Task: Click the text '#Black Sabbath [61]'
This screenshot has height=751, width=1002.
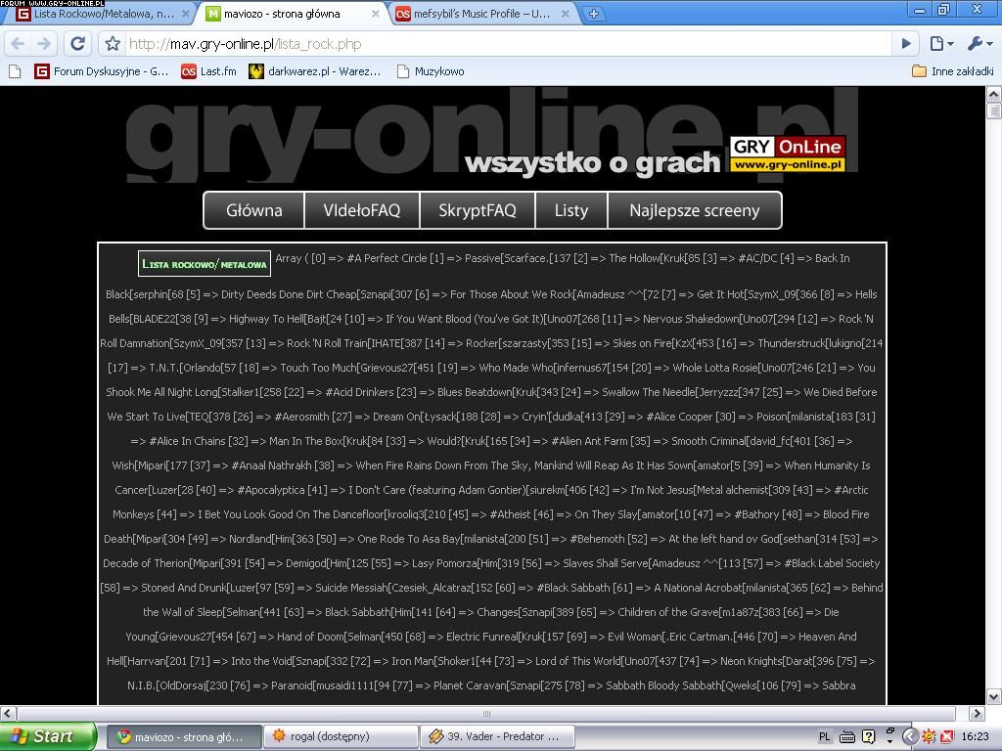Action: 585,588
